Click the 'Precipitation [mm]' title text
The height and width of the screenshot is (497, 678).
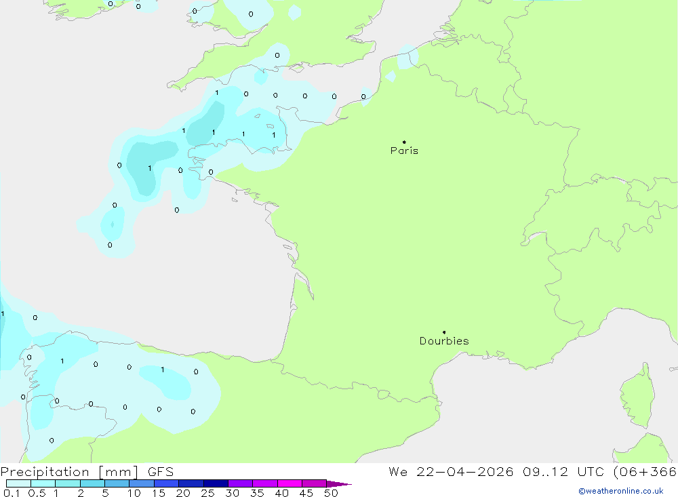(69, 472)
